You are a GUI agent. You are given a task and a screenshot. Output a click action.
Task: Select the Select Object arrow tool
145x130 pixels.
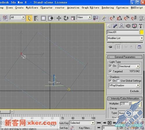[29, 18]
